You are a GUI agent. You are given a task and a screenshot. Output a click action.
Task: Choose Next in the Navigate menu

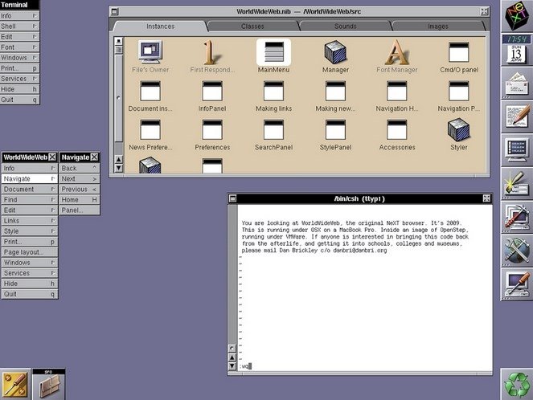coord(80,178)
